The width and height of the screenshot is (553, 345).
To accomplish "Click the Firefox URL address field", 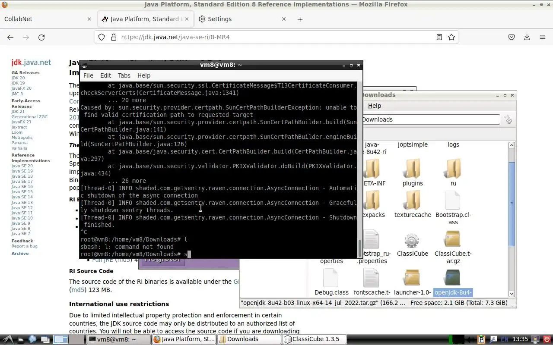I will [276, 37].
